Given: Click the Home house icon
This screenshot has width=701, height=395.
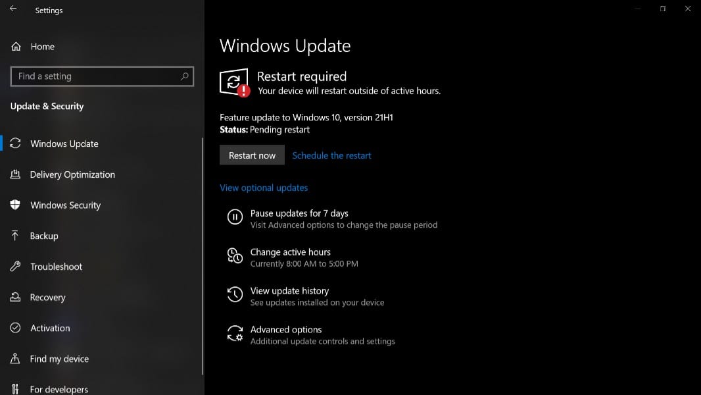Looking at the screenshot, I should (16, 47).
